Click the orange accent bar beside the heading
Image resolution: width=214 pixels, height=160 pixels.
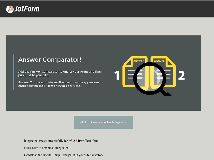tap(14, 71)
